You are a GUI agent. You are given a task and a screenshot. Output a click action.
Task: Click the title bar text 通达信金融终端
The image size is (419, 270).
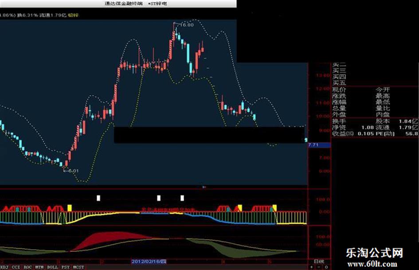(123, 4)
